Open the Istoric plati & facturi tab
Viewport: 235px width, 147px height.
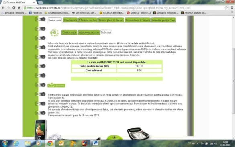pos(111,20)
